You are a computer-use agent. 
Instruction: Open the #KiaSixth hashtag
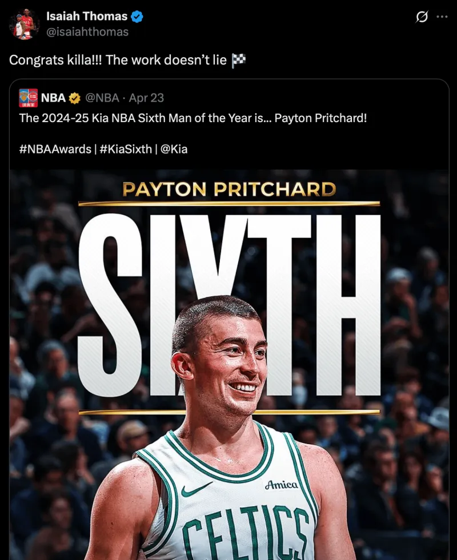click(126, 149)
